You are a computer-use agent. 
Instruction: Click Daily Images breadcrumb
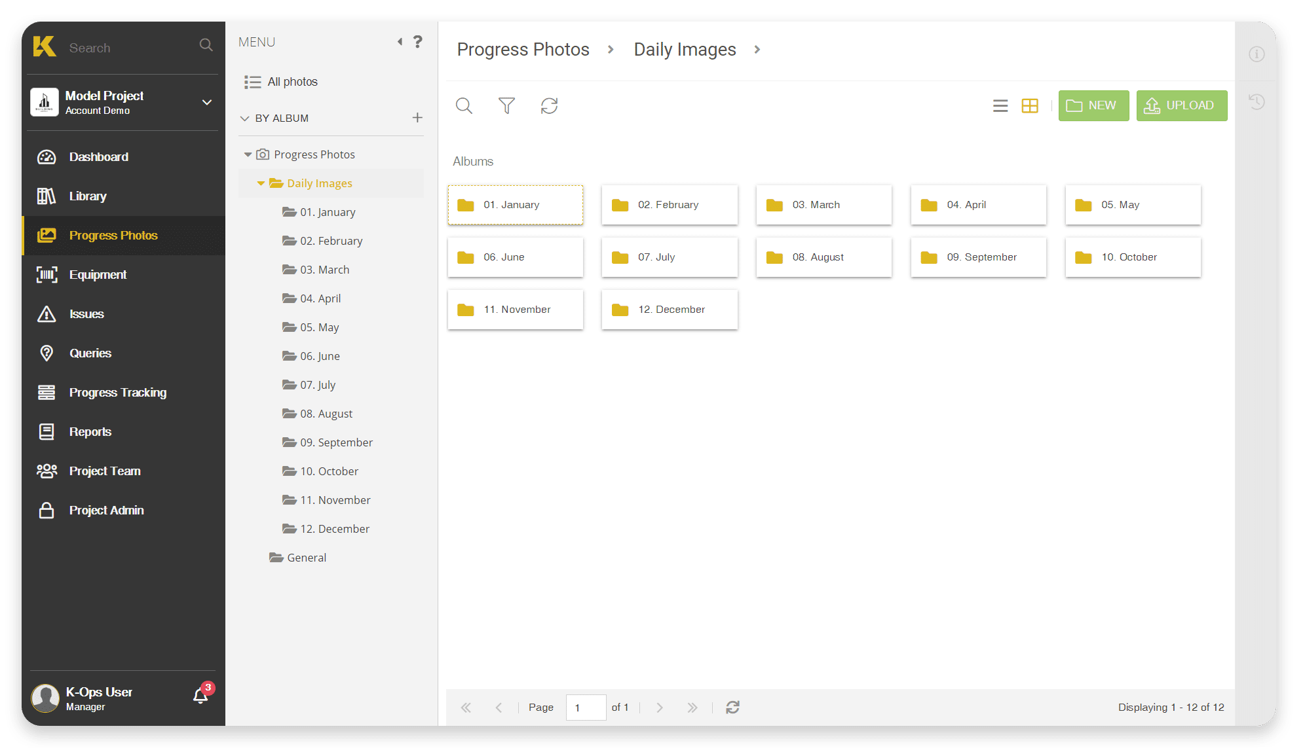click(685, 50)
